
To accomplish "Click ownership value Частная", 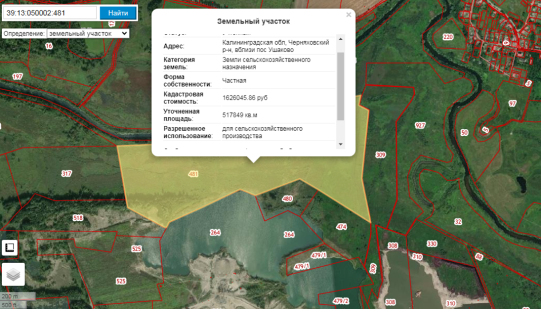I will pyautogui.click(x=234, y=81).
